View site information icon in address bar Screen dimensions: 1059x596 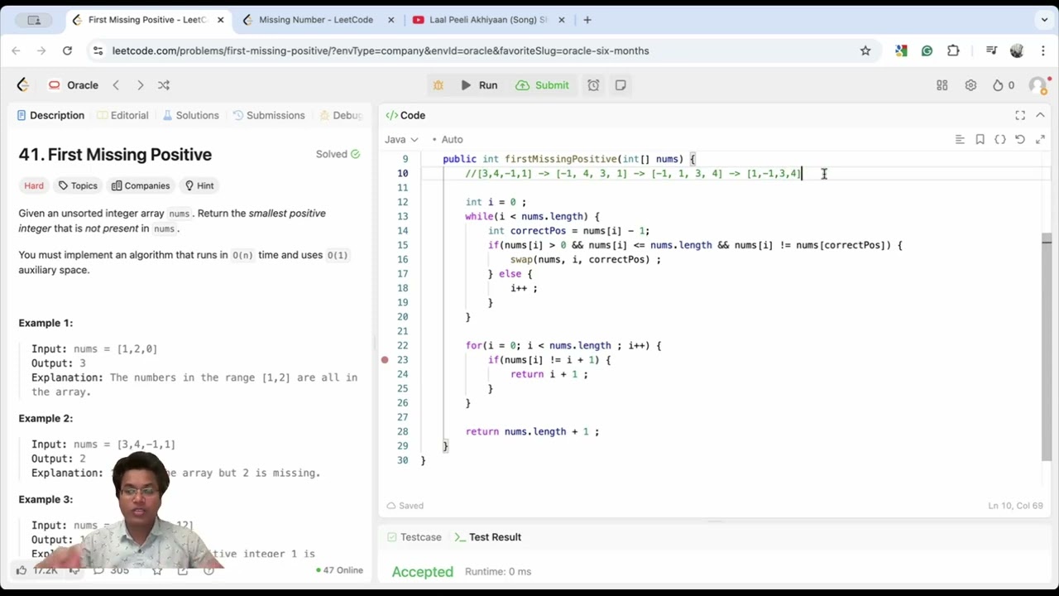[98, 50]
